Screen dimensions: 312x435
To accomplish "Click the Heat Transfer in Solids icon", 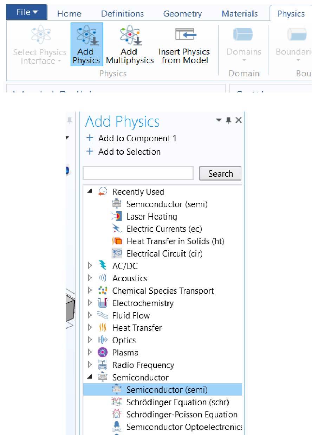I will pos(116,241).
